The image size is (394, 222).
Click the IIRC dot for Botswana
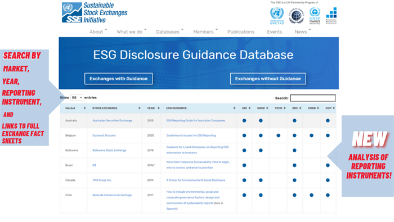click(x=294, y=151)
